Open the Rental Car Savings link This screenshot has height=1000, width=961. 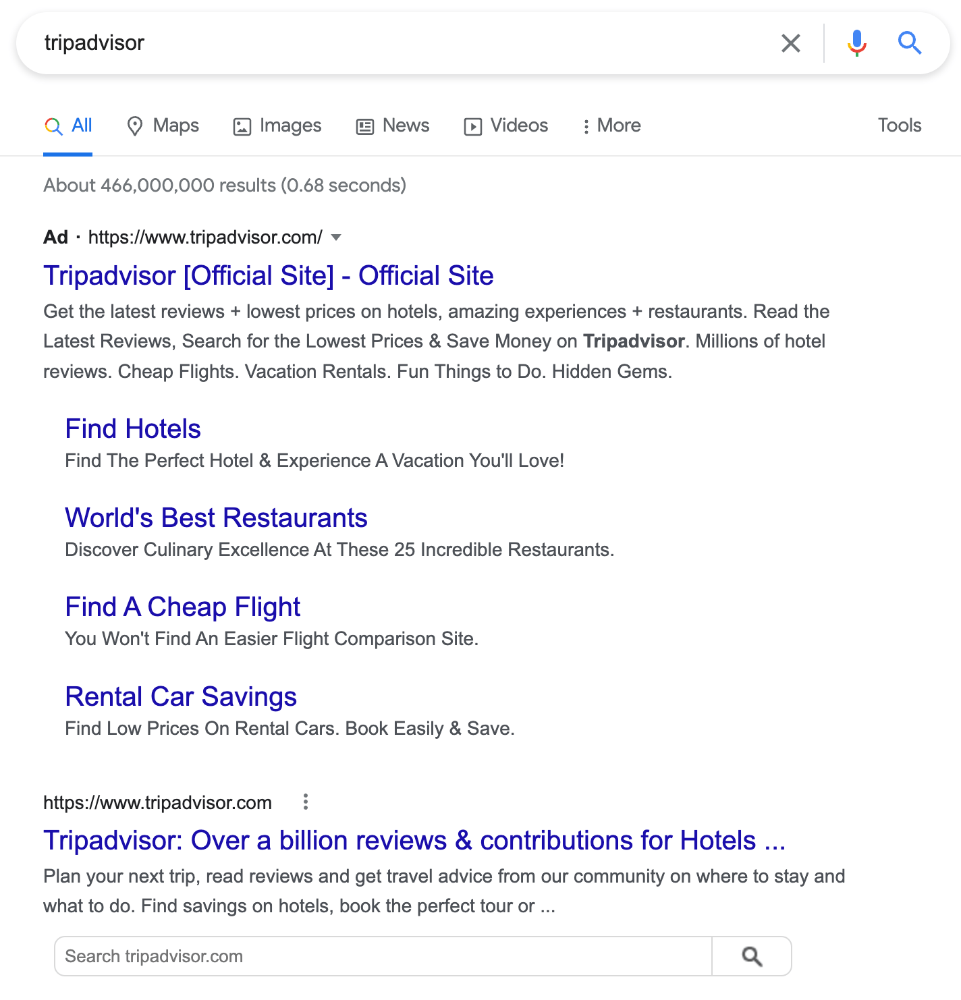181,697
